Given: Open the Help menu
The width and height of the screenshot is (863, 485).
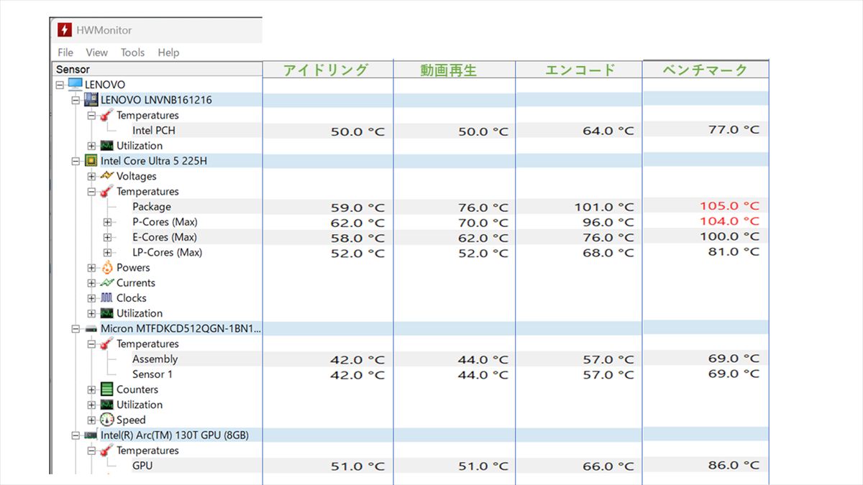Looking at the screenshot, I should [168, 52].
